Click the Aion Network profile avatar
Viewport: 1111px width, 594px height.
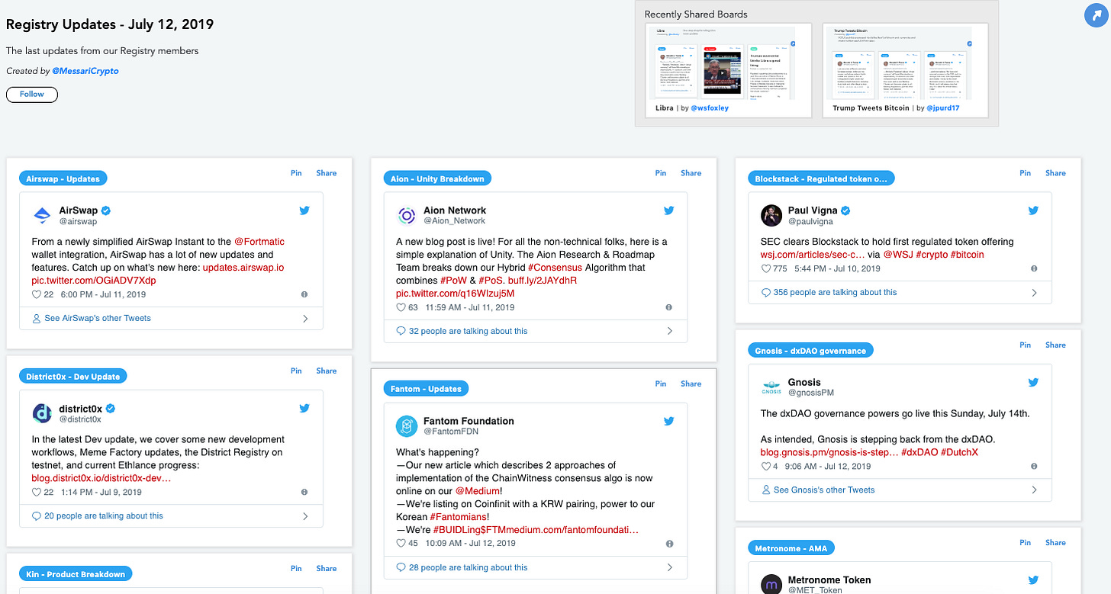[407, 215]
